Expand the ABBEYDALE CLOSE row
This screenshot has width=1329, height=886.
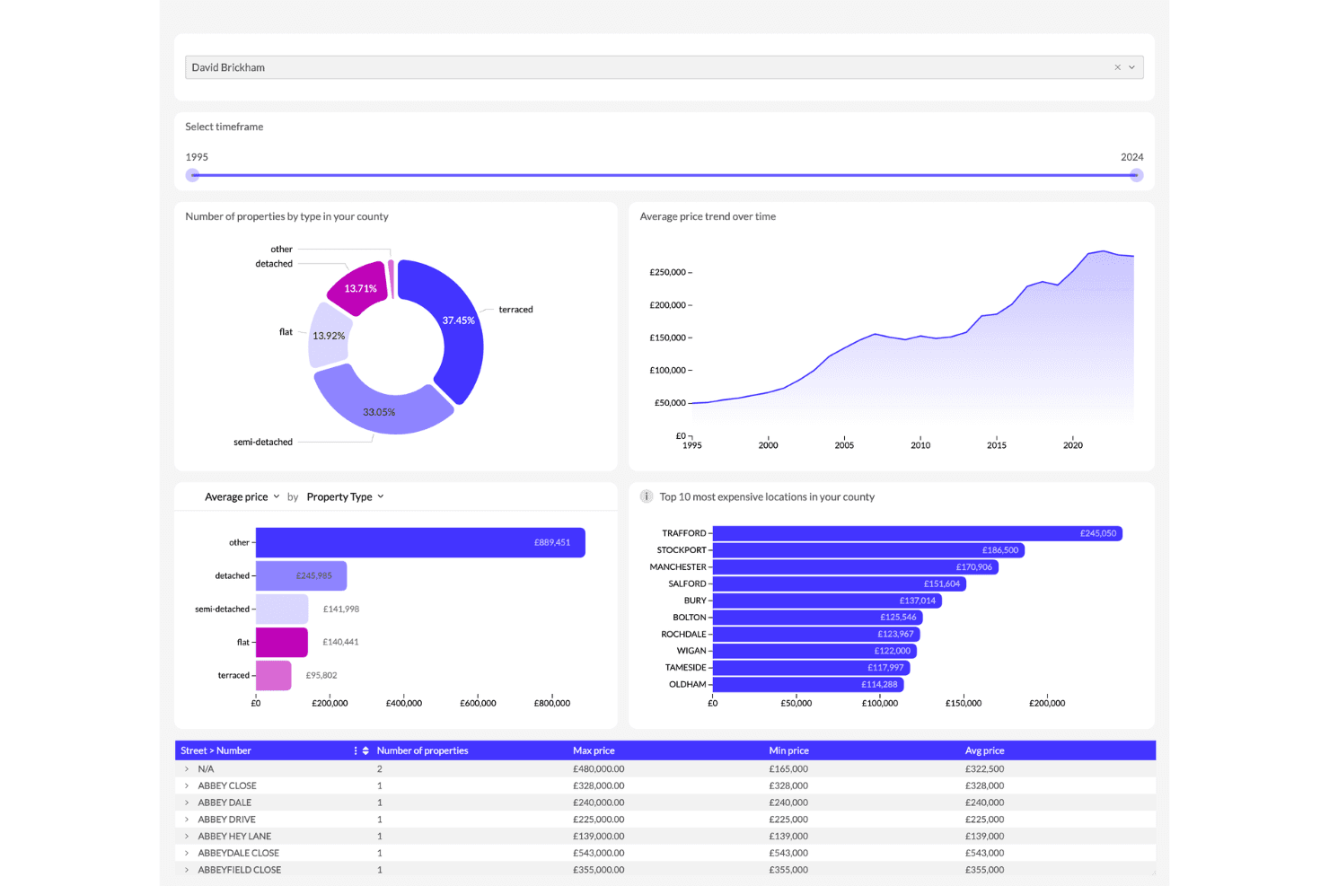(187, 853)
